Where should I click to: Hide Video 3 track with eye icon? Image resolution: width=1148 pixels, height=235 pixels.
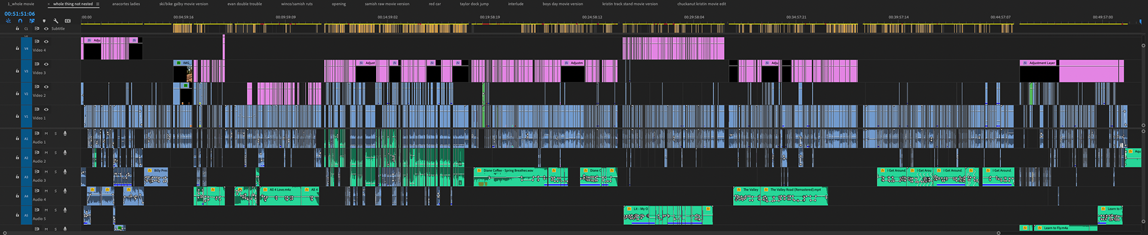pos(46,64)
